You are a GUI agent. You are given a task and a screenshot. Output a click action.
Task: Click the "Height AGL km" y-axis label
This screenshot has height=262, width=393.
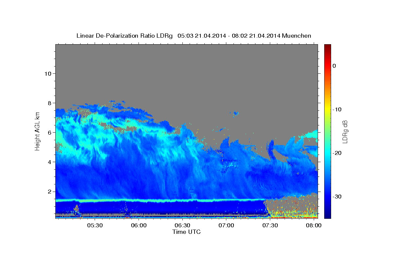tap(37, 131)
